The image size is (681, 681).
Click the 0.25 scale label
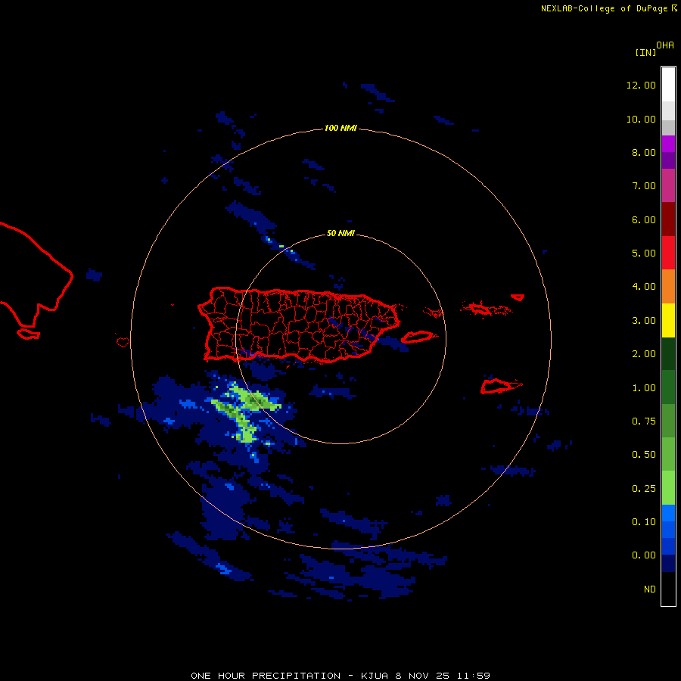tap(644, 489)
